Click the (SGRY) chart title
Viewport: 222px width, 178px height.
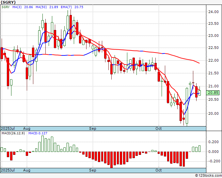(8, 2)
